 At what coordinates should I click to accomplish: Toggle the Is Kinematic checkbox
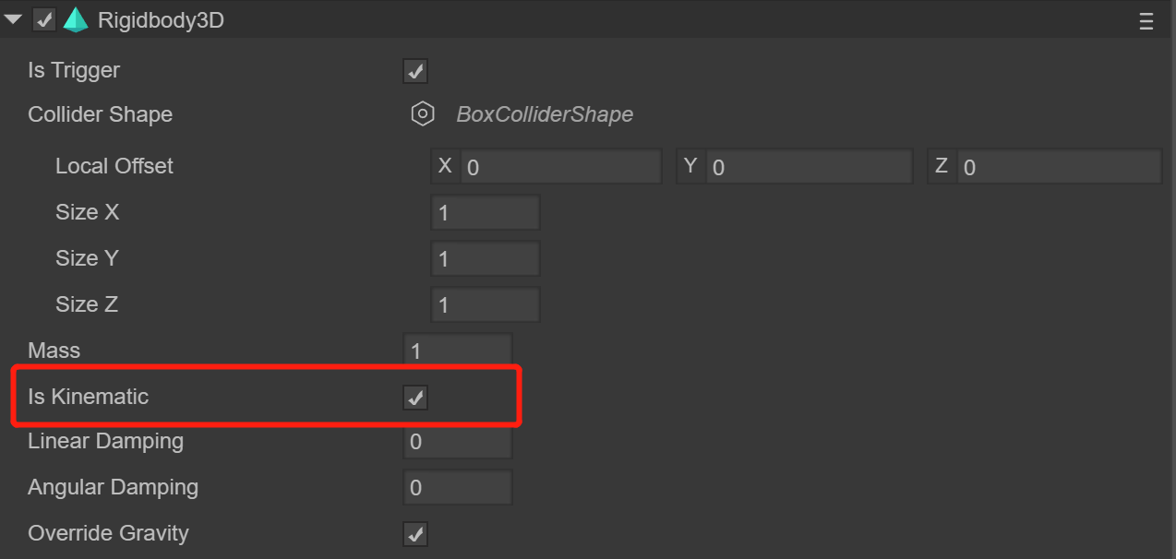[415, 398]
